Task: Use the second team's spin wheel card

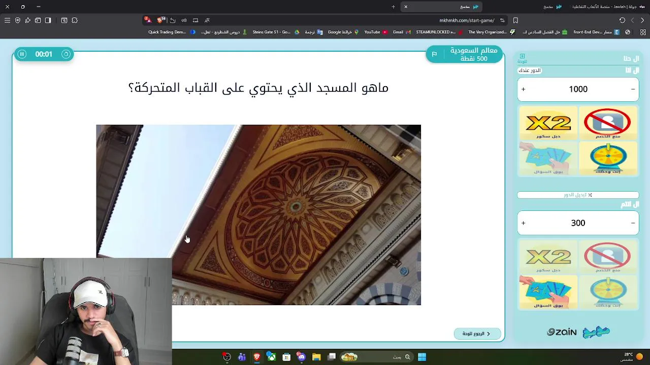Action: pos(607,292)
